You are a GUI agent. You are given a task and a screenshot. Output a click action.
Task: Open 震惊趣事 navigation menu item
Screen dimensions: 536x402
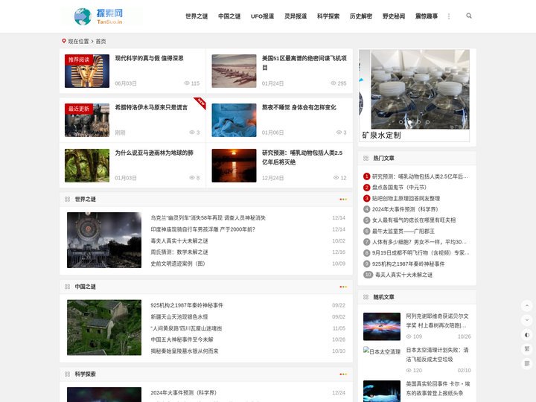coord(427,16)
